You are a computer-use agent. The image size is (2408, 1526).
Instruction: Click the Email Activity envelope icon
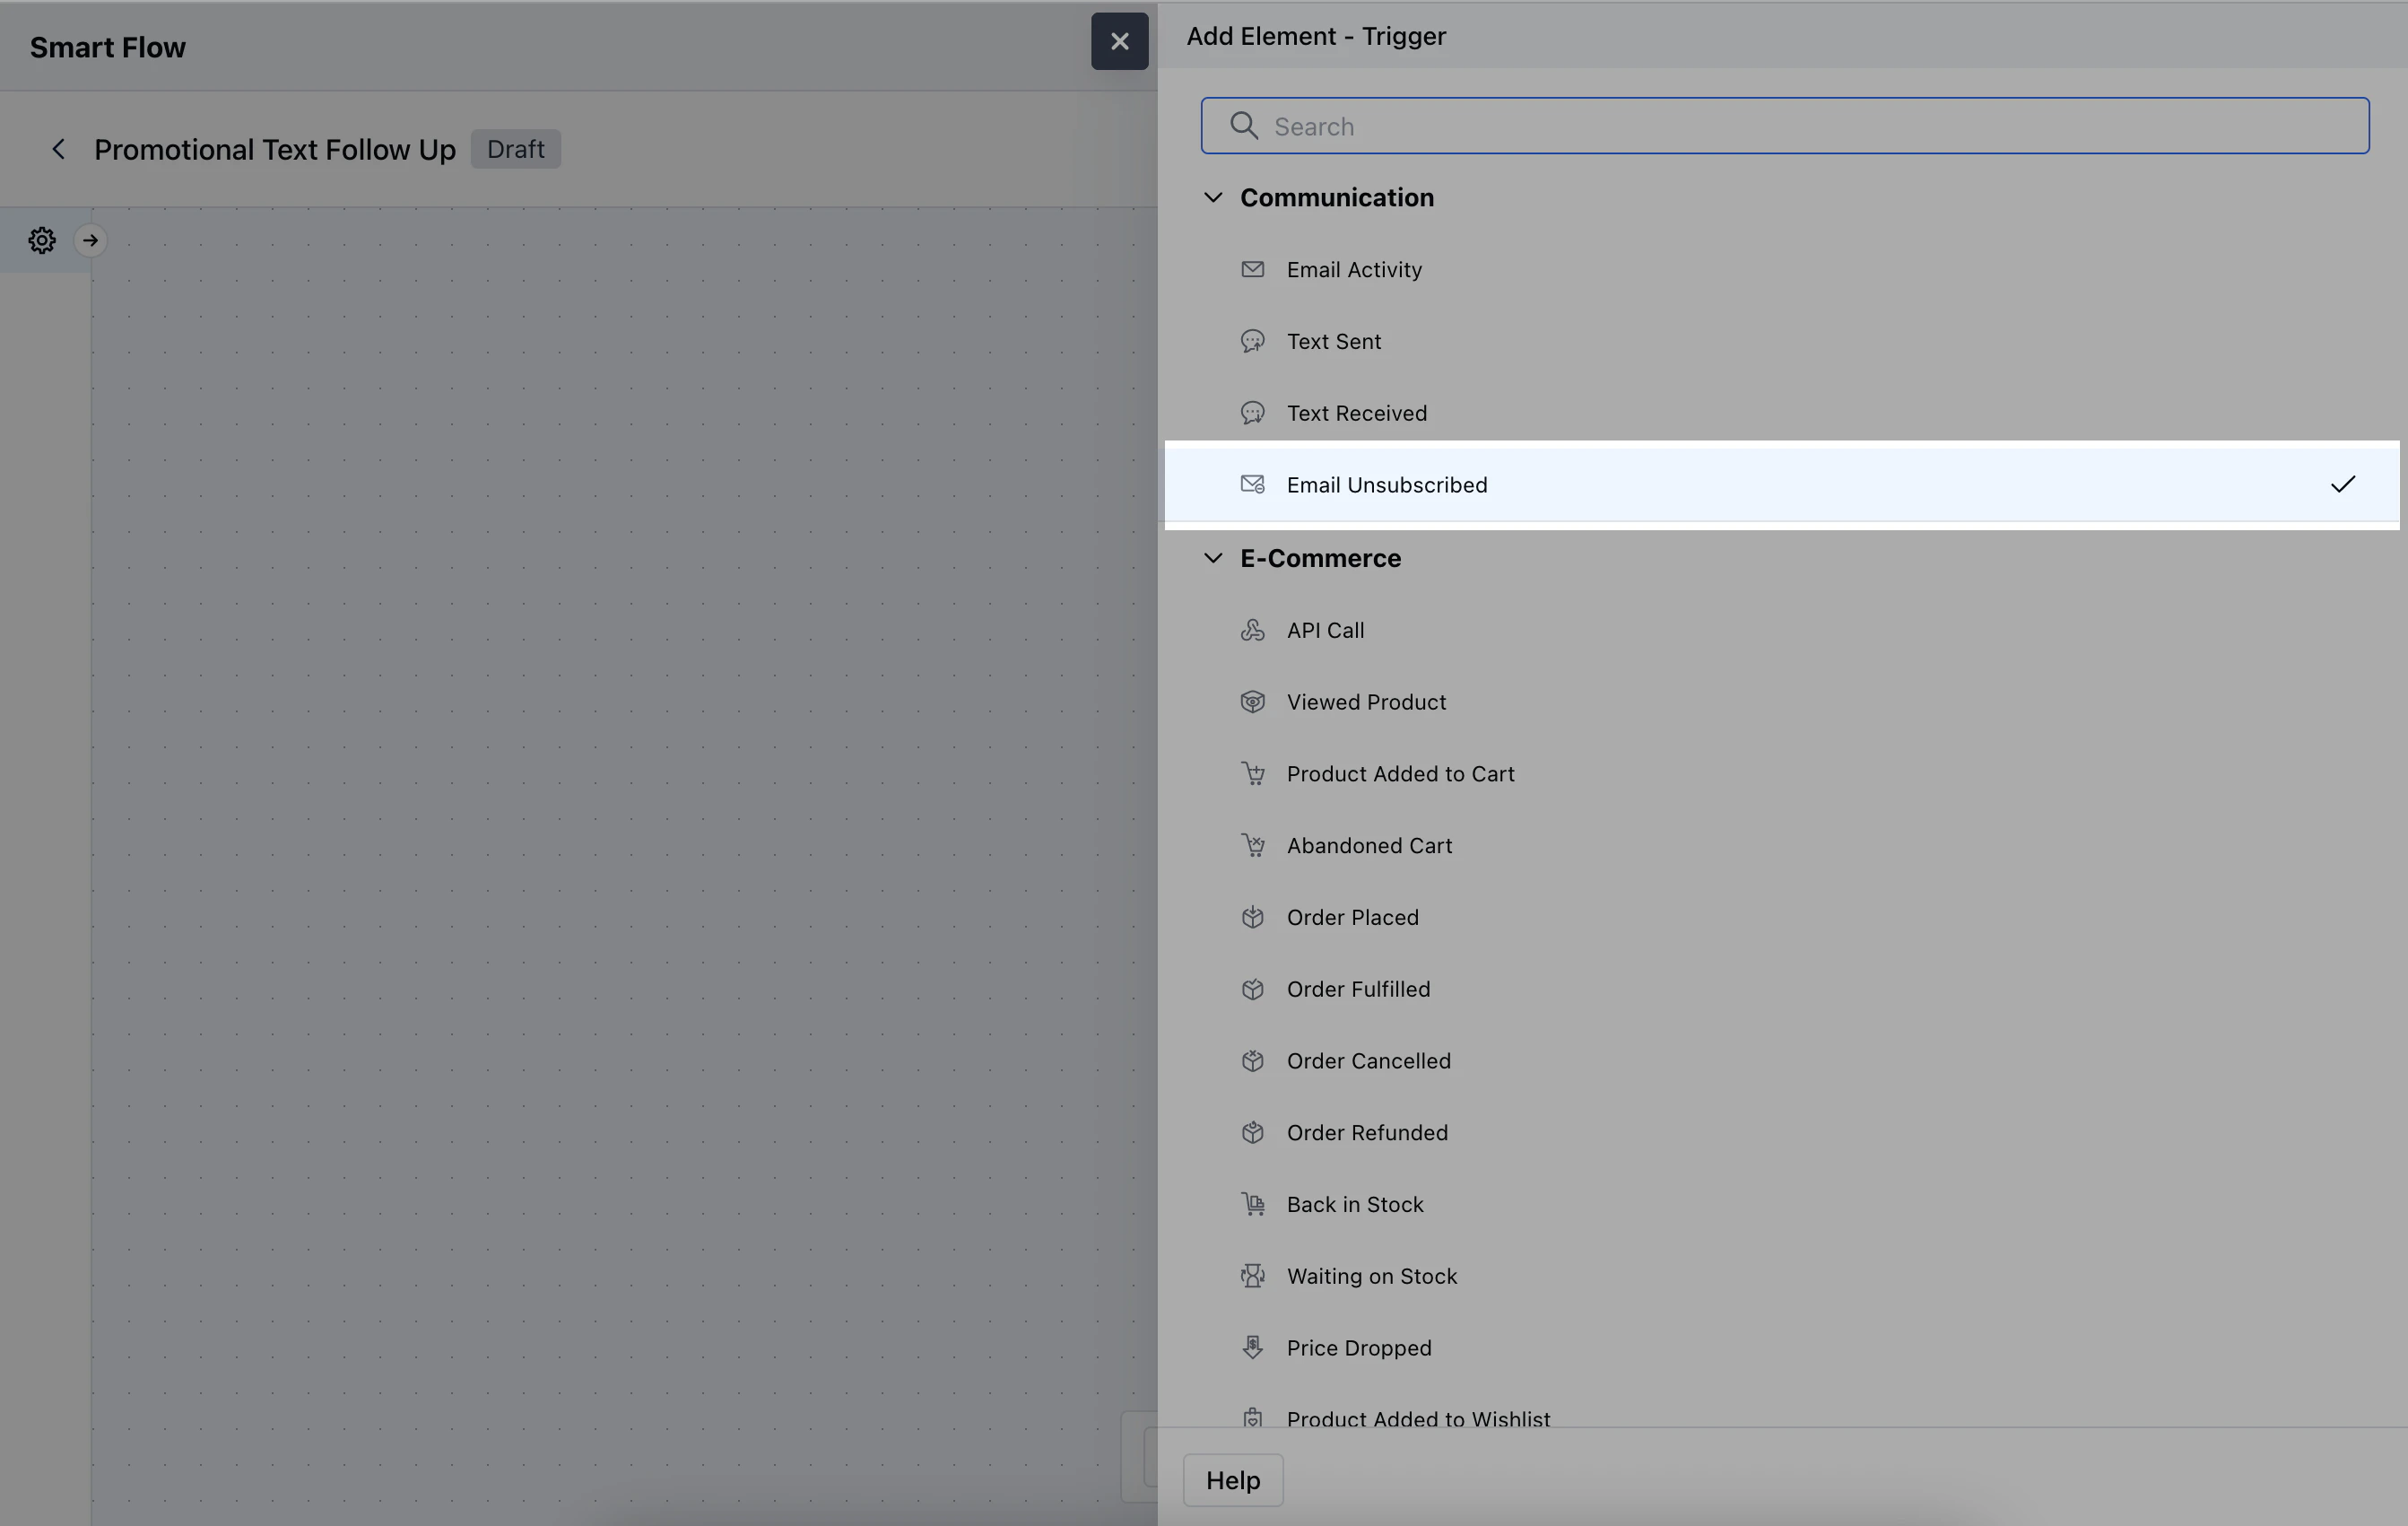coord(1252,270)
